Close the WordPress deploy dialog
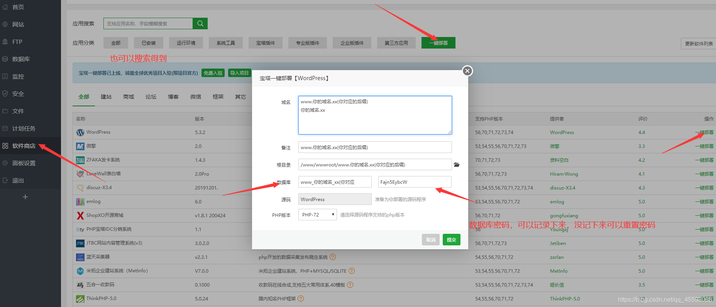Screen dimensions: 716x307 (x=467, y=71)
